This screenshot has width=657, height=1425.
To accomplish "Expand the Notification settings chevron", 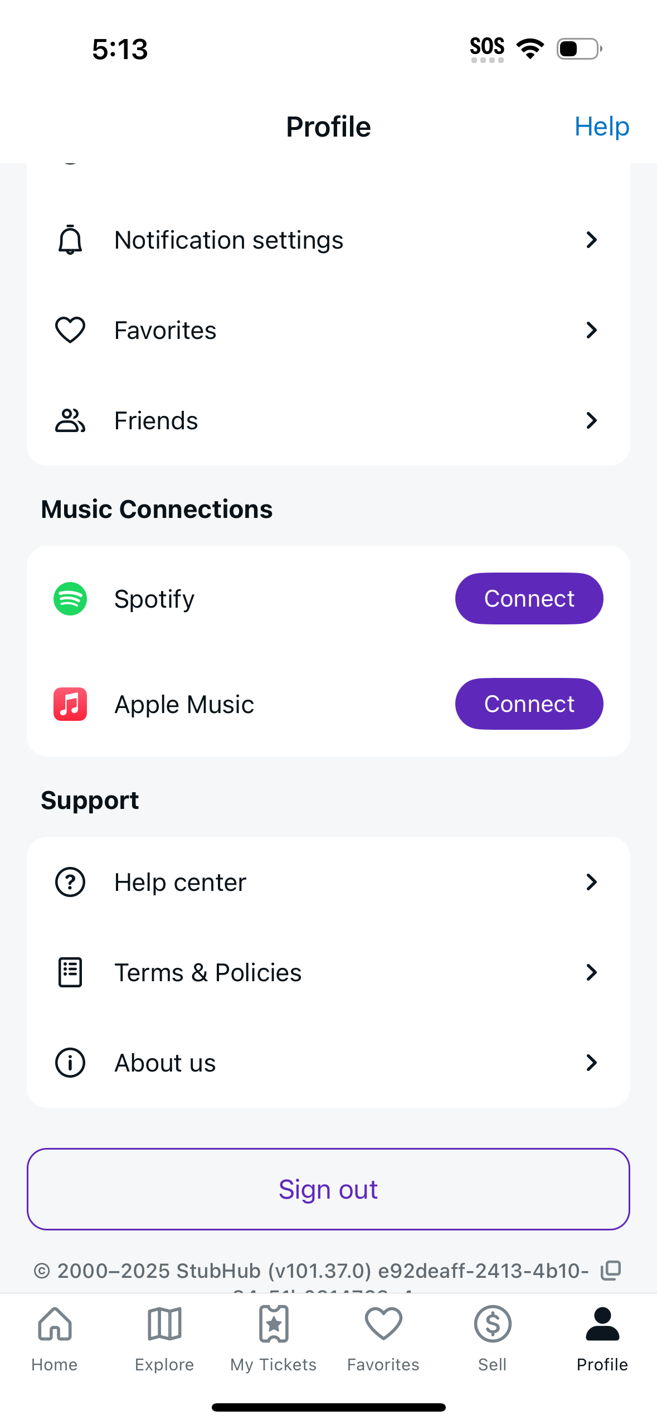I will coord(591,240).
